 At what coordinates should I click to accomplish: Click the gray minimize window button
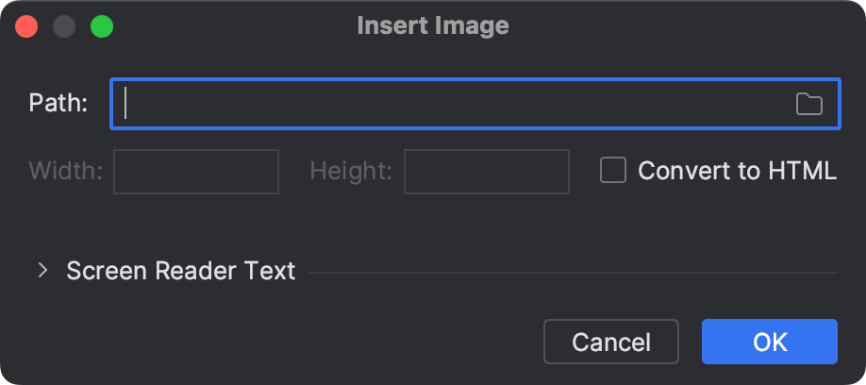click(64, 26)
